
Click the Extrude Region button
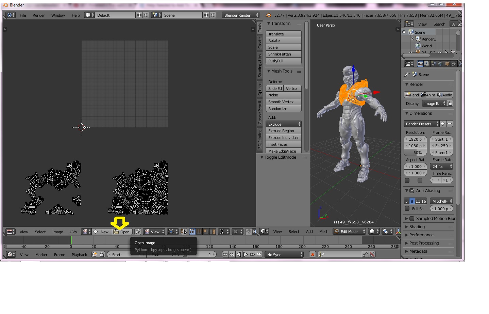[x=283, y=131]
